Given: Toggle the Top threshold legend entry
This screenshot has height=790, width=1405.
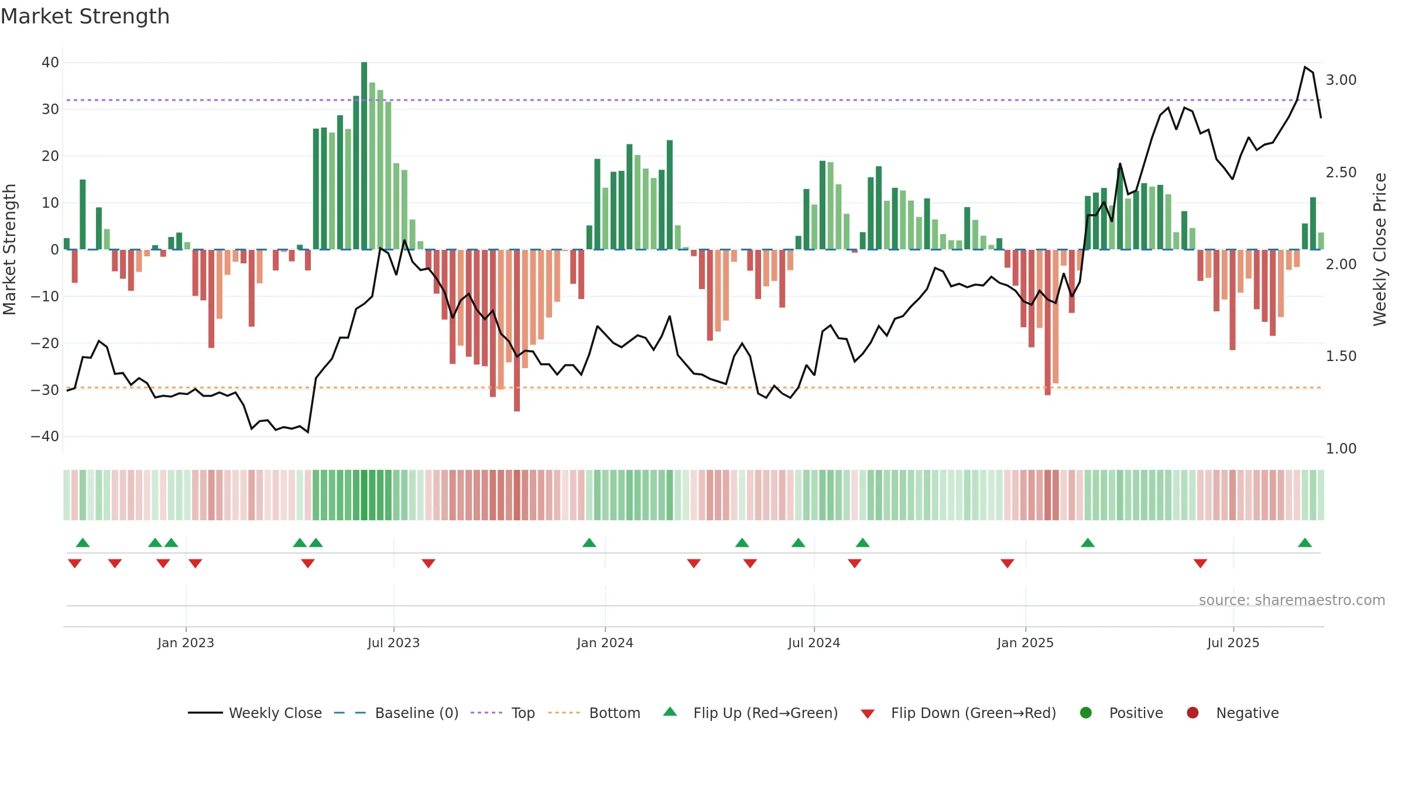Looking at the screenshot, I should (503, 713).
